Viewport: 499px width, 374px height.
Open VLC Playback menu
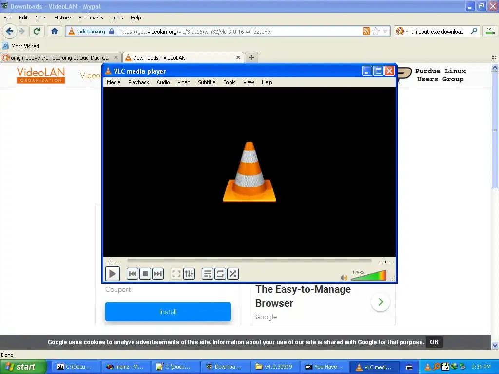click(x=138, y=82)
